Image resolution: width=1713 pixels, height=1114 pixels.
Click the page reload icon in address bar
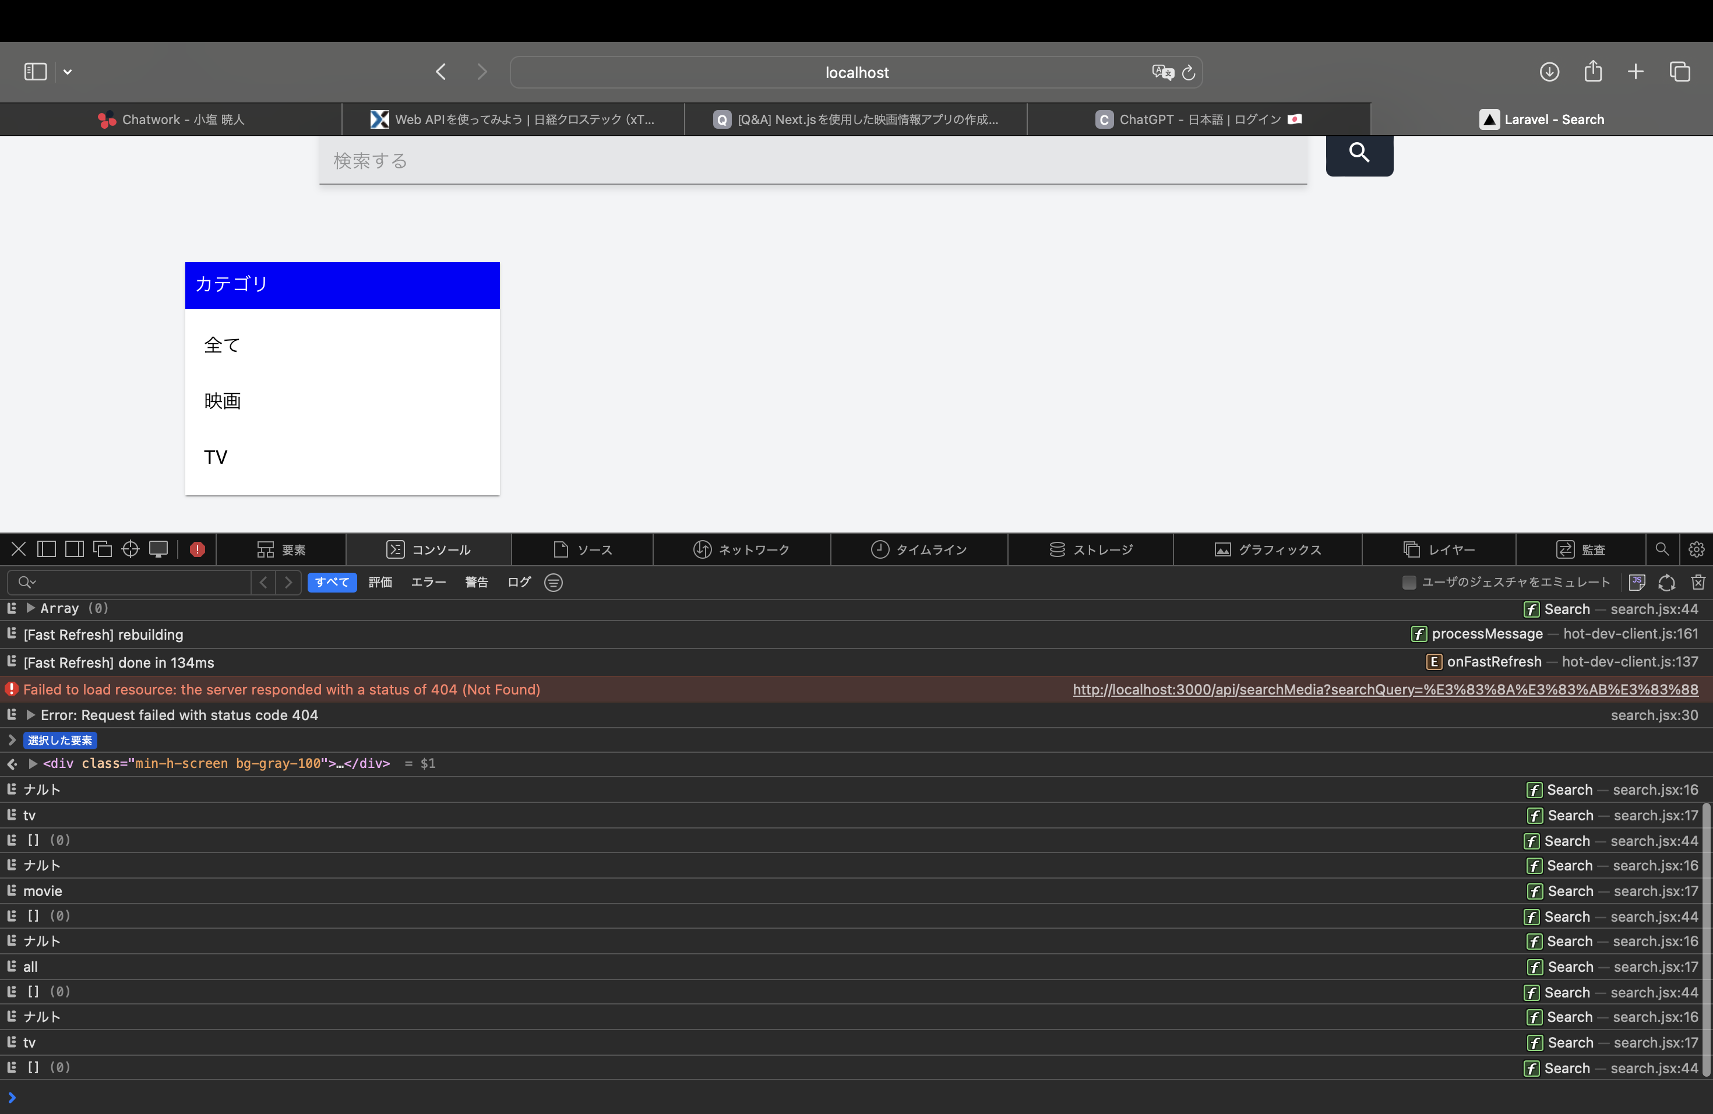pos(1189,73)
